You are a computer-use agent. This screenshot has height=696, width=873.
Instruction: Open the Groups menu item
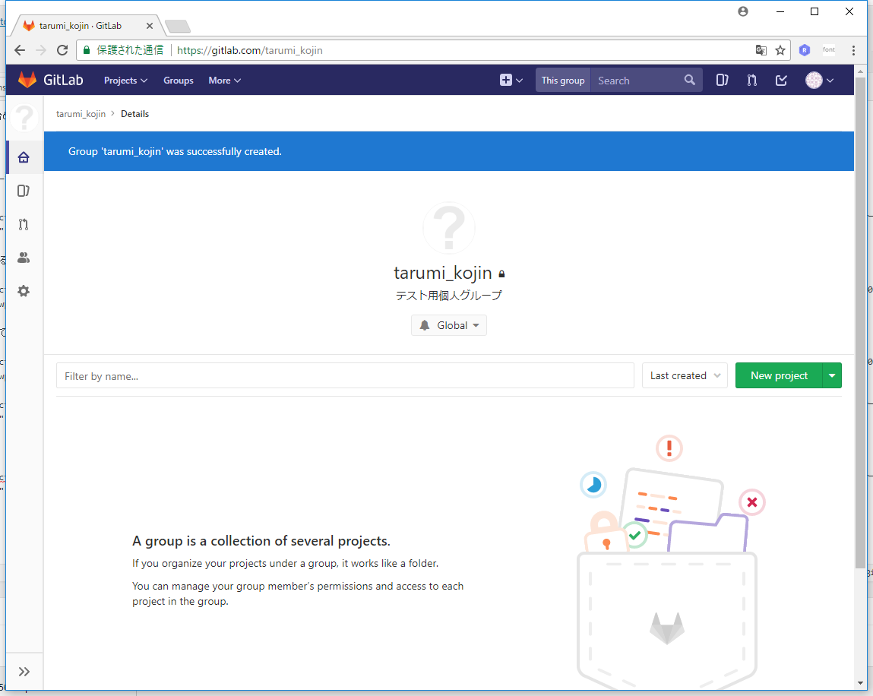179,80
